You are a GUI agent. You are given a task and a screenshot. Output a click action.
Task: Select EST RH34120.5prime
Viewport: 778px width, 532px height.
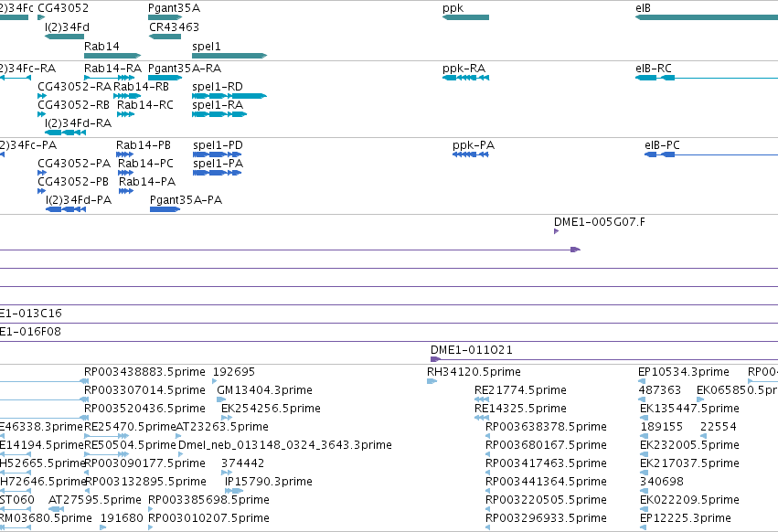pyautogui.click(x=432, y=381)
